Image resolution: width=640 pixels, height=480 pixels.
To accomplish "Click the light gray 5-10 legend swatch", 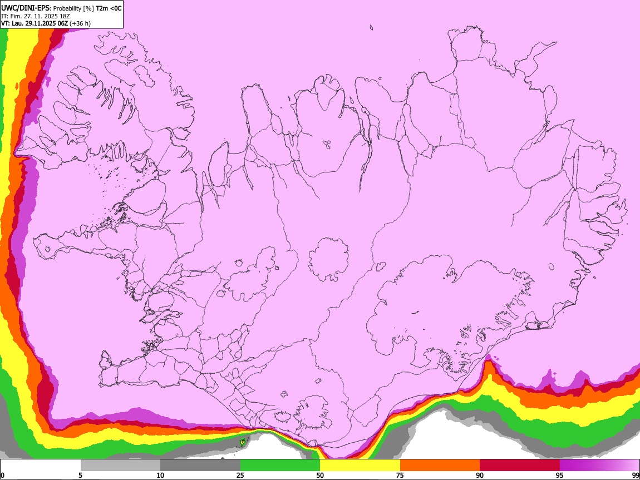I will [120, 465].
